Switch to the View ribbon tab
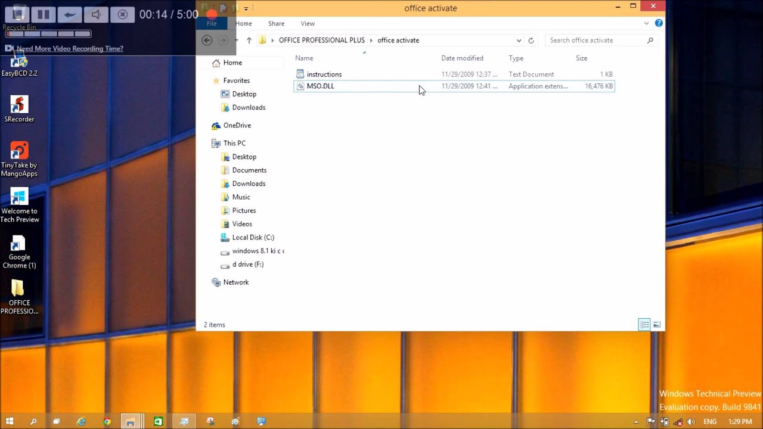This screenshot has height=429, width=763. click(308, 23)
